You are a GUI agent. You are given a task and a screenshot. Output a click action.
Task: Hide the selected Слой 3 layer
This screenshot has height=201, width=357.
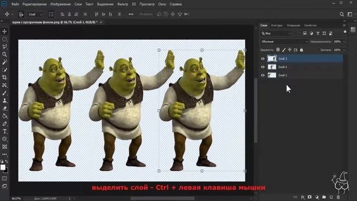pyautogui.click(x=263, y=59)
